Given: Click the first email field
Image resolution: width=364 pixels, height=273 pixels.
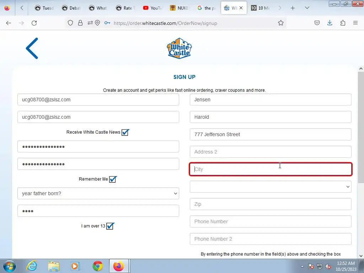Looking at the screenshot, I should point(98,100).
